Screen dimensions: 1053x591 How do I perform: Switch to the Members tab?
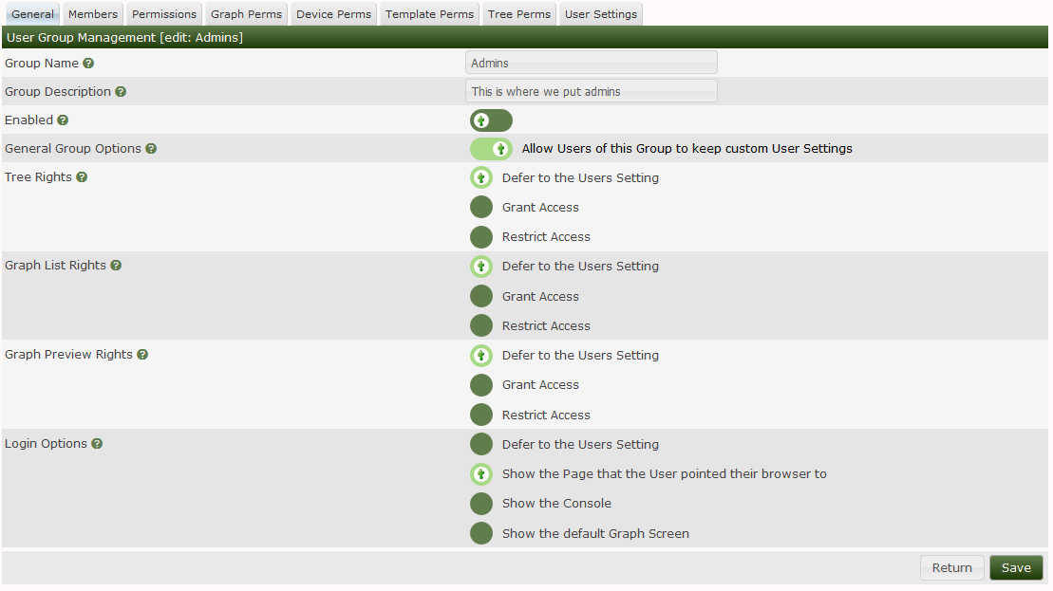pos(93,14)
